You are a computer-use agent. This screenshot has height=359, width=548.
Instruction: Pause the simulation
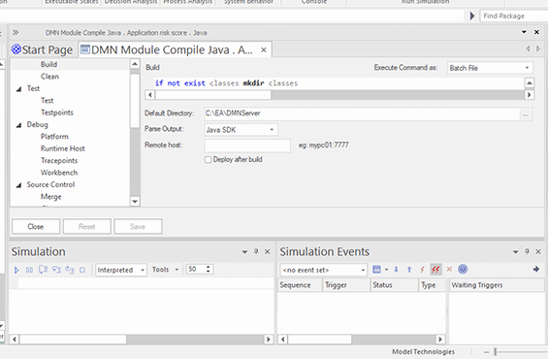[x=29, y=270]
